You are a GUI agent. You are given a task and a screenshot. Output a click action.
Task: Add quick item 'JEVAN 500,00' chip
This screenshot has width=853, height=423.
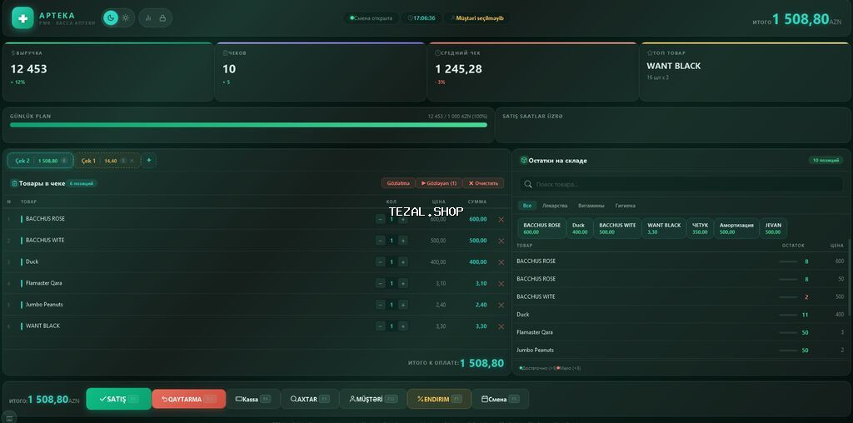[773, 228]
